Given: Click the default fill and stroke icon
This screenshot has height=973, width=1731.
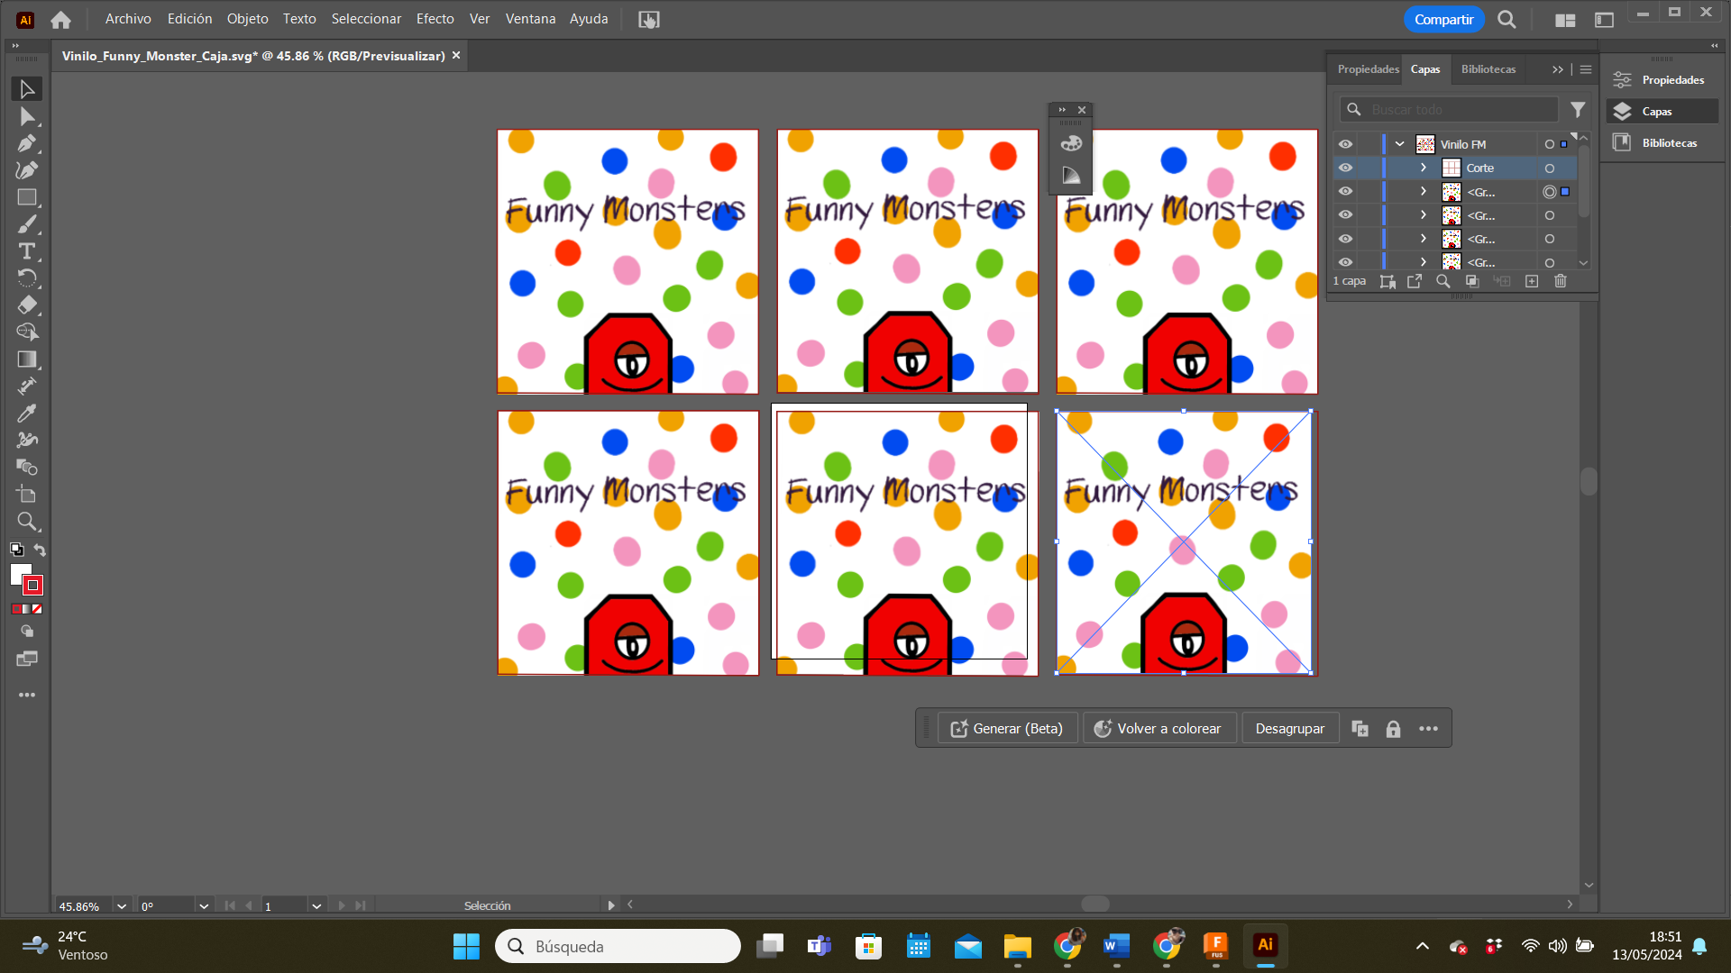Looking at the screenshot, I should tap(16, 550).
